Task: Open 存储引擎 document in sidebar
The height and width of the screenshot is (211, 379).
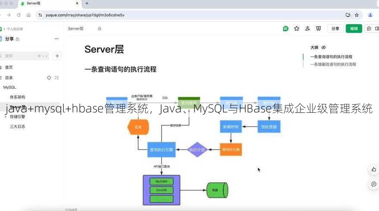Action: (17, 117)
